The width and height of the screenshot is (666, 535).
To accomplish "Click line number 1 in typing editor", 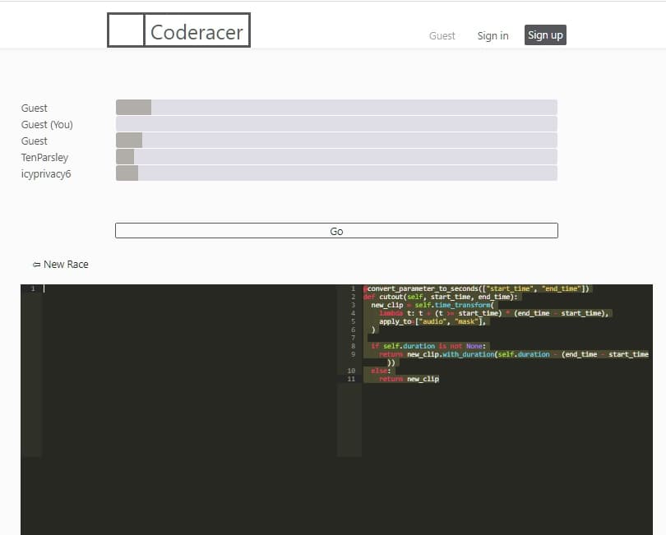I will click(x=33, y=288).
